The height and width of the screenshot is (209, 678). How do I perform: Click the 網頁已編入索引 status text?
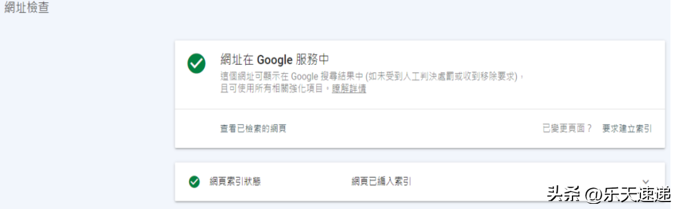[381, 182]
